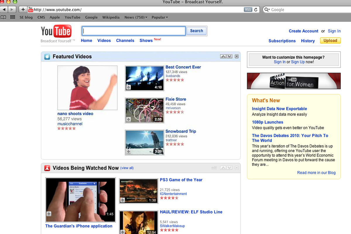Add bookmark with plus button

tap(23, 10)
